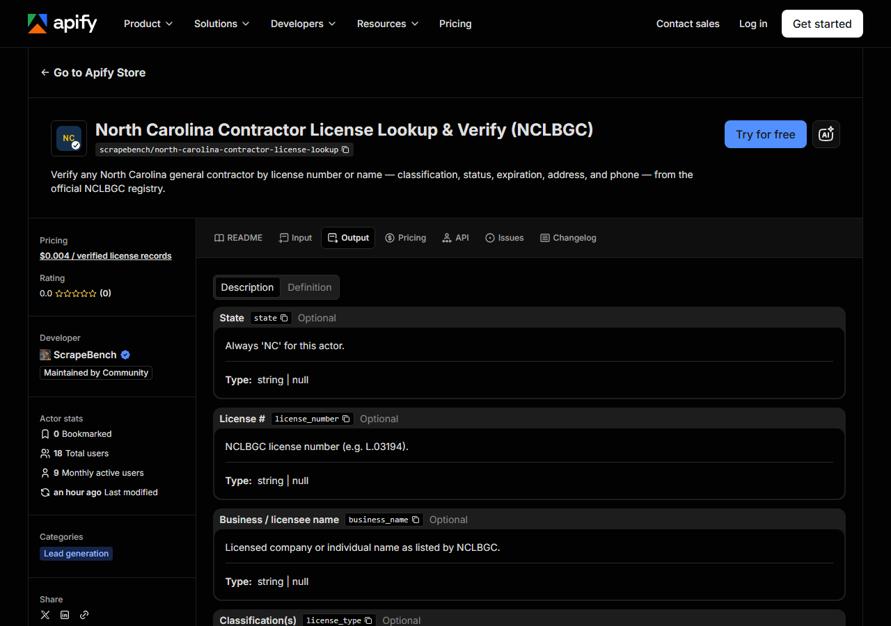
Task: Click the actor title heading
Action: (x=344, y=129)
